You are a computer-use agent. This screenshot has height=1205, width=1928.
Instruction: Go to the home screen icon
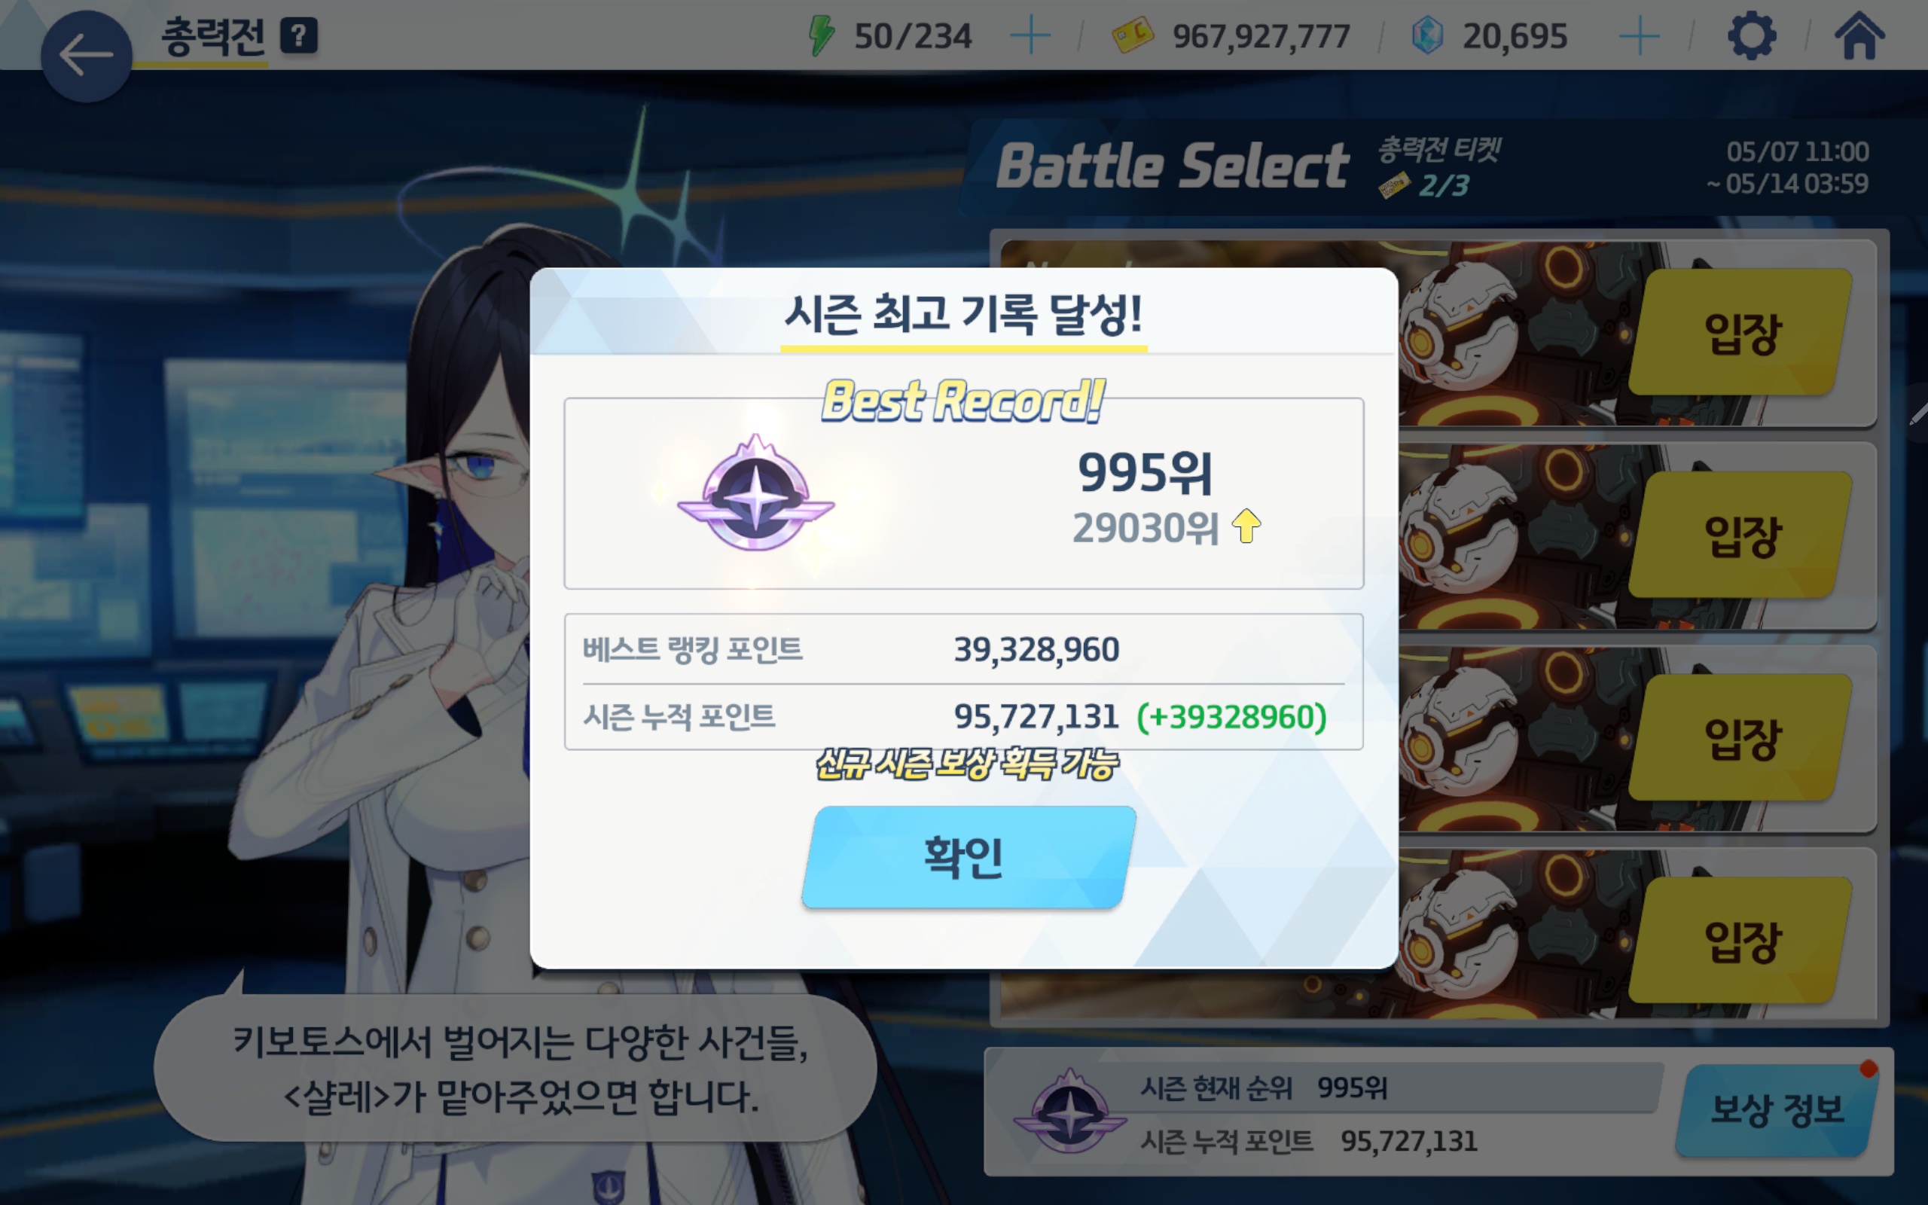coord(1859,36)
